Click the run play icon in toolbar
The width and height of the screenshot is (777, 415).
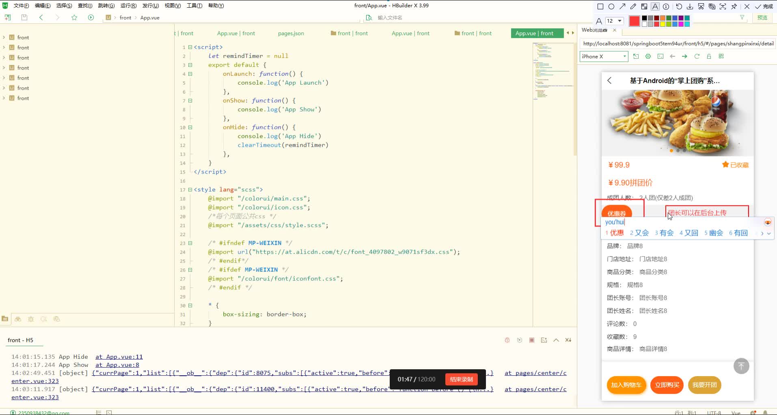point(91,17)
